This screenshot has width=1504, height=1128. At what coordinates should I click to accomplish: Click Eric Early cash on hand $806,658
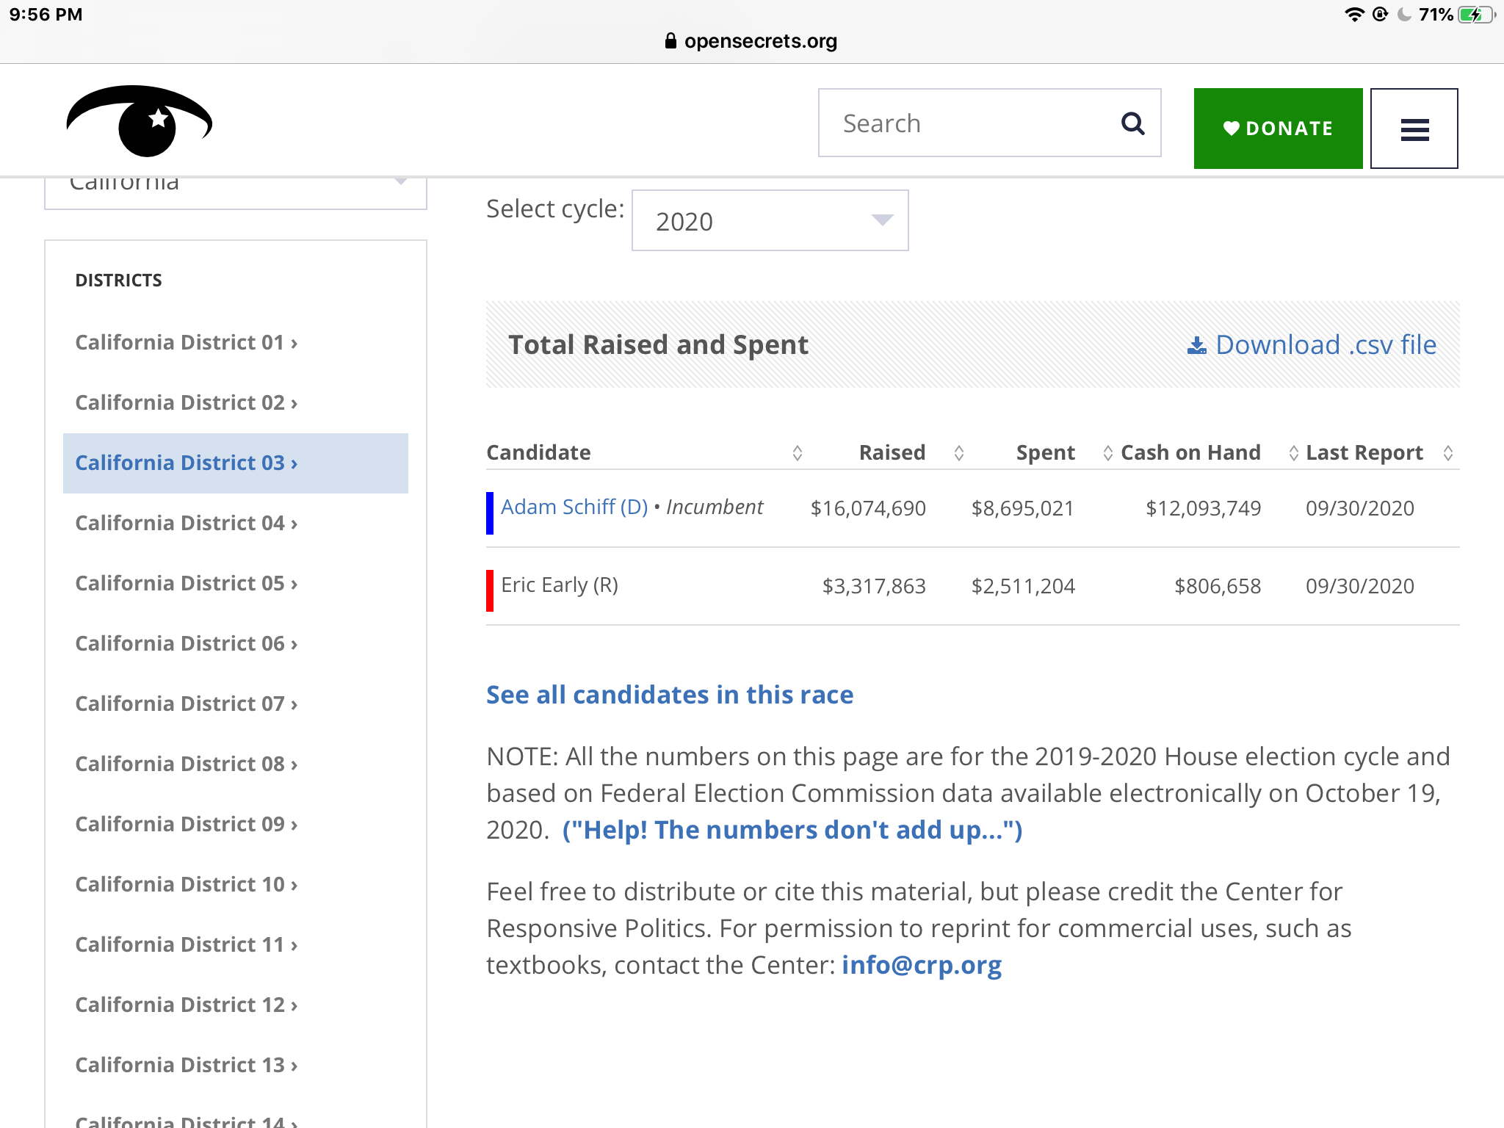point(1218,586)
